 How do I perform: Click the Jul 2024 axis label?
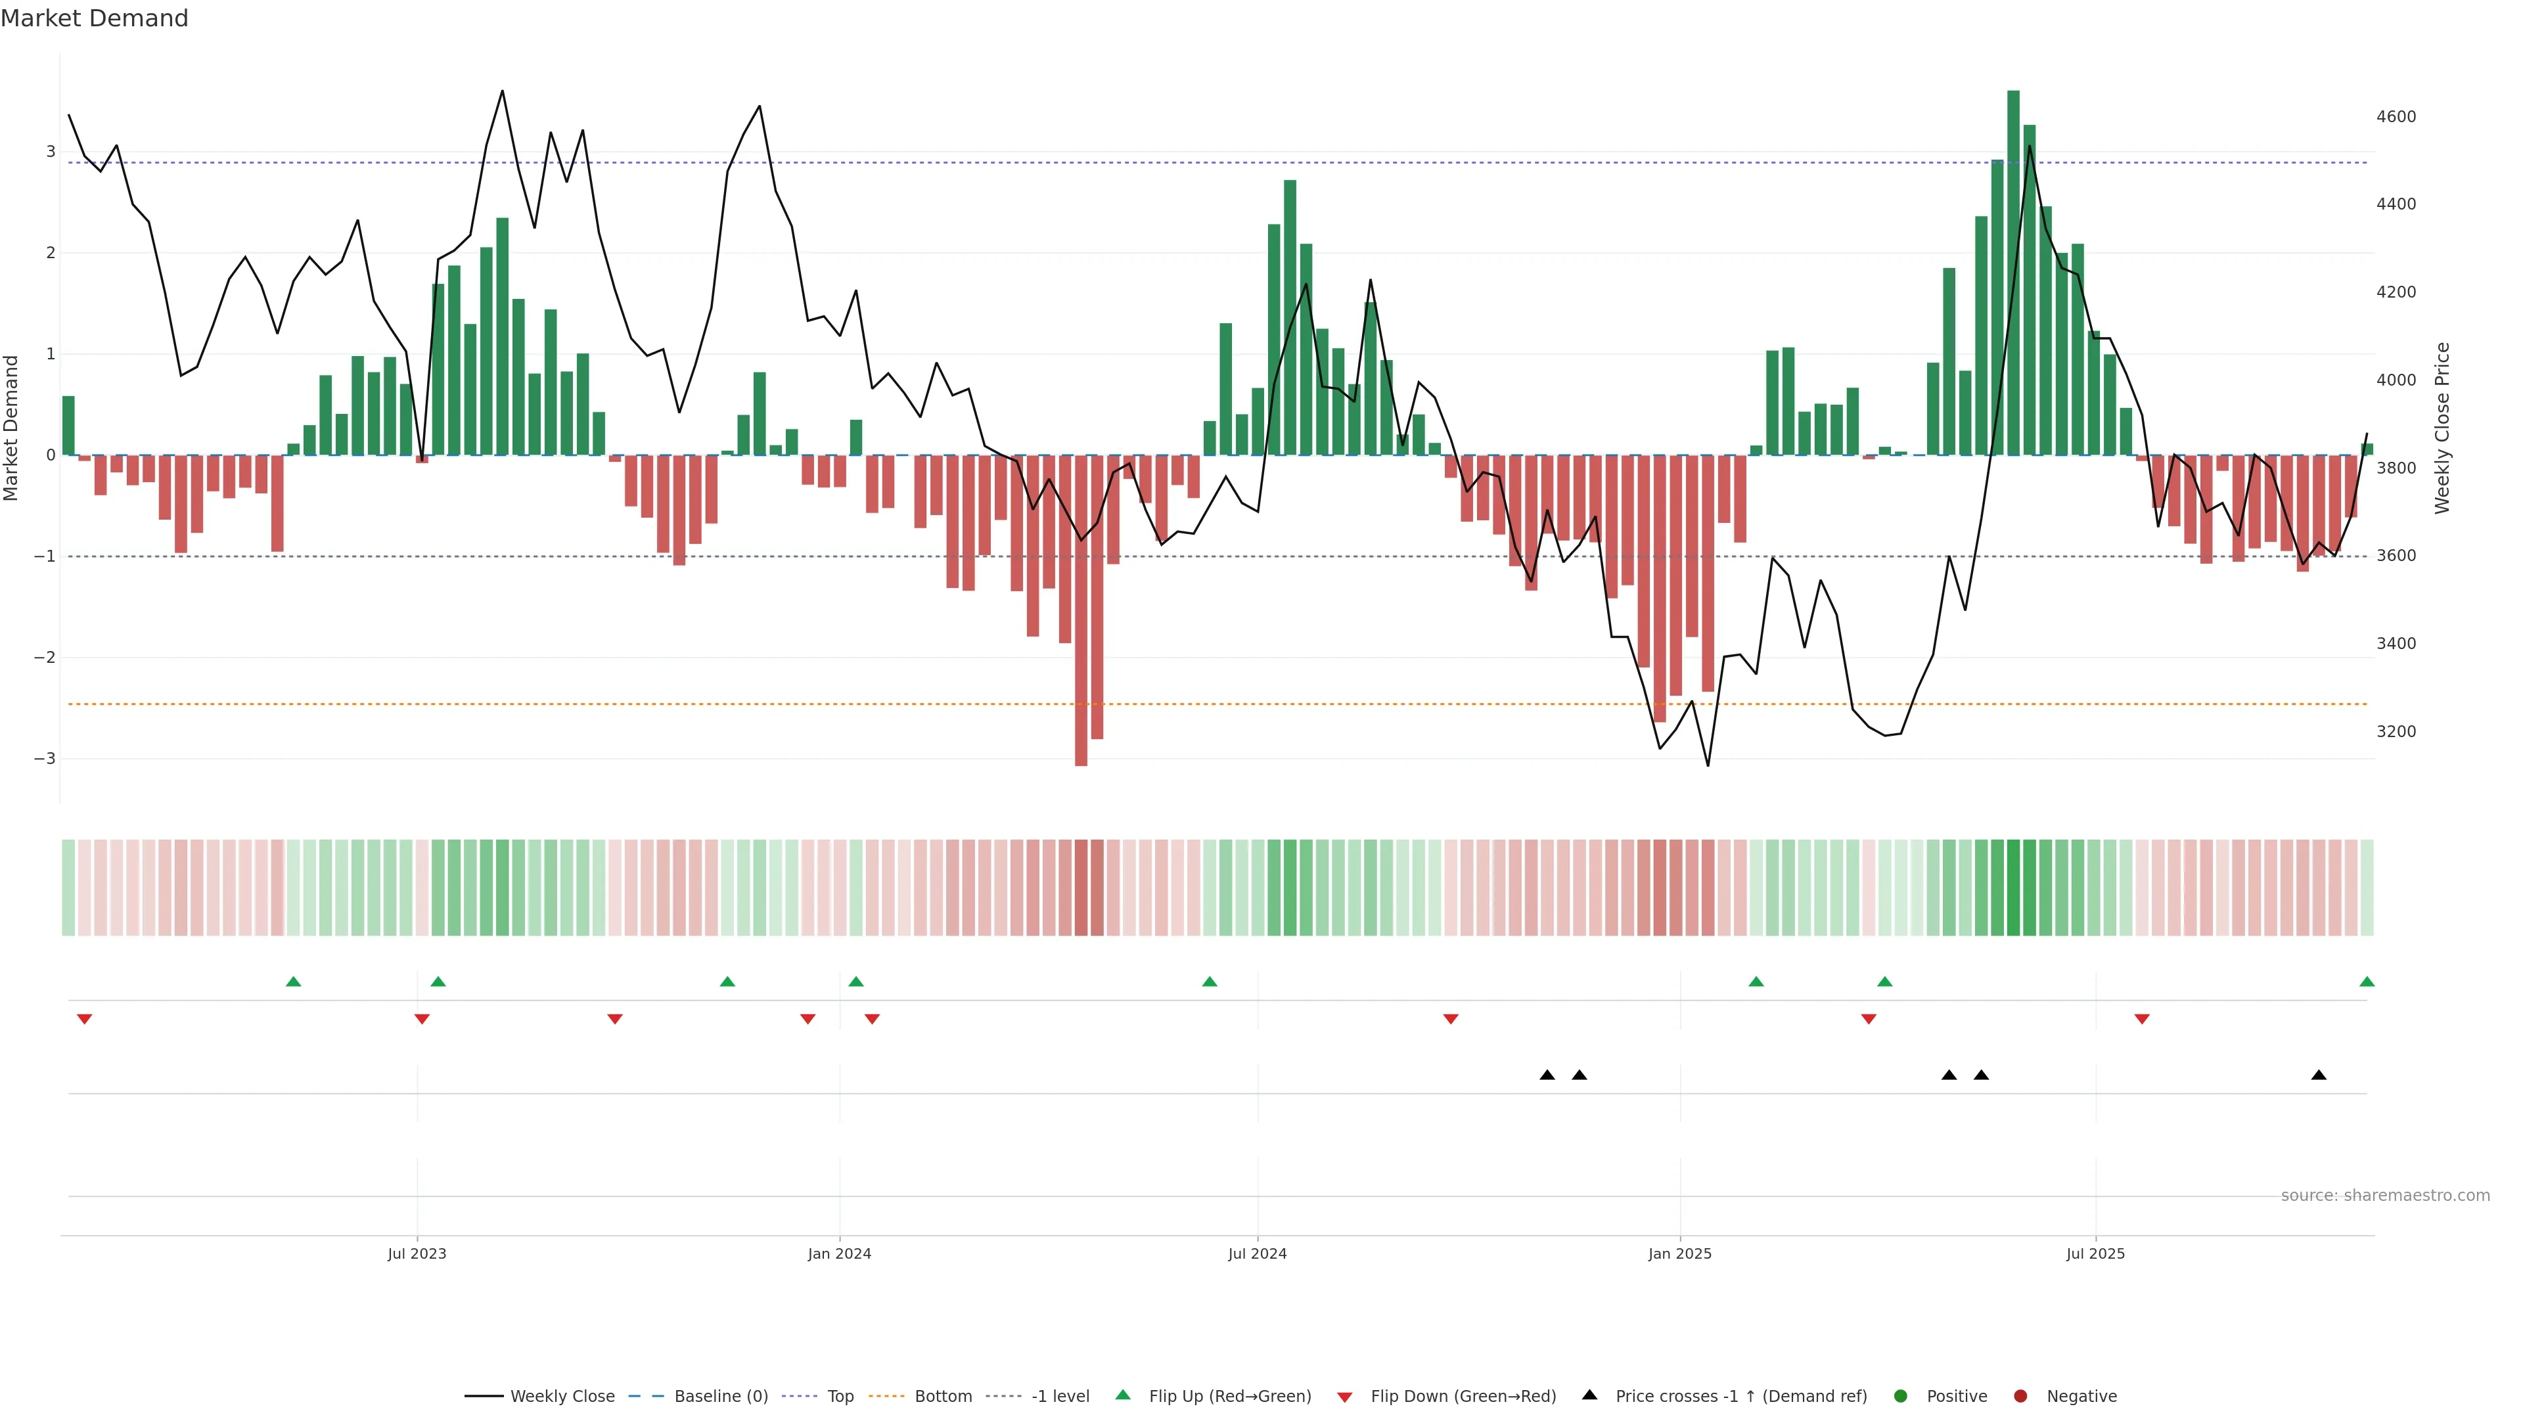tap(1258, 1253)
